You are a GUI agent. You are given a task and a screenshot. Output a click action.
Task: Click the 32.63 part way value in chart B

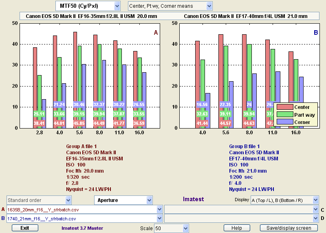click(x=202, y=114)
